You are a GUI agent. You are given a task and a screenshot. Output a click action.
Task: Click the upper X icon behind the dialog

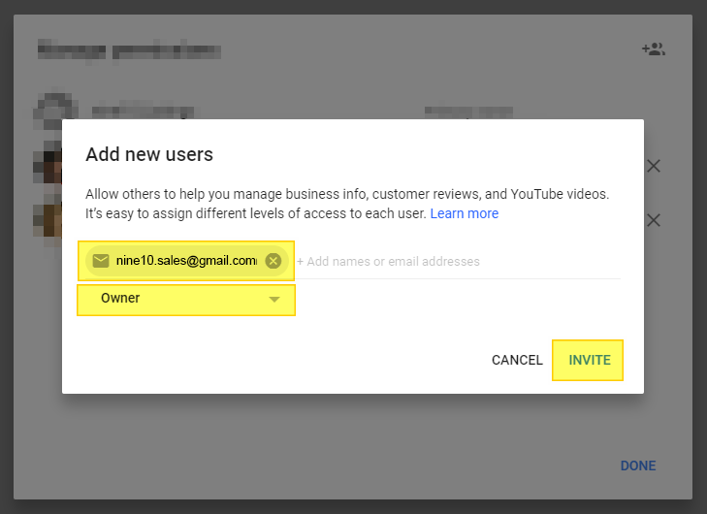(654, 166)
